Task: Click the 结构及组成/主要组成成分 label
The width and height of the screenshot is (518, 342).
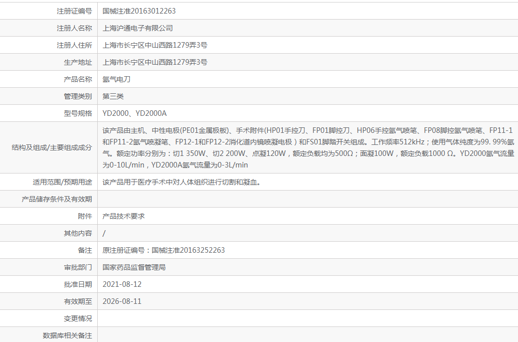Action: [52, 147]
